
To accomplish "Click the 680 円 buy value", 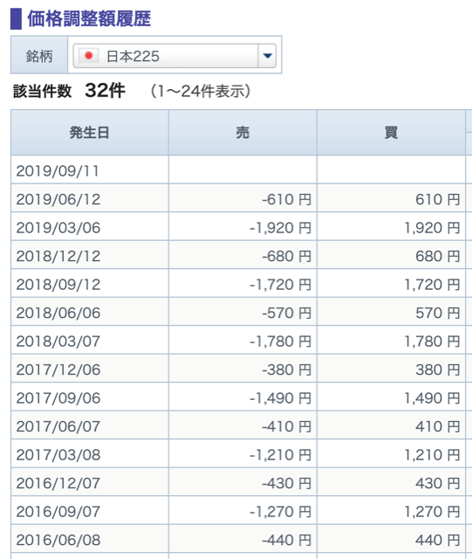I will point(438,256).
